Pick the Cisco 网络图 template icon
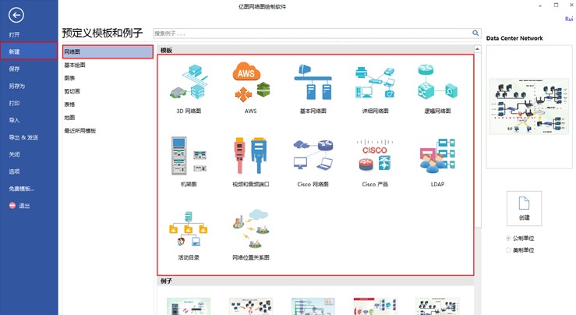 [313, 154]
